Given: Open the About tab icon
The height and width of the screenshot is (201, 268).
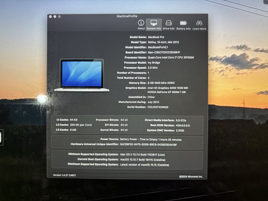Looking at the screenshot, I should coord(141,23).
